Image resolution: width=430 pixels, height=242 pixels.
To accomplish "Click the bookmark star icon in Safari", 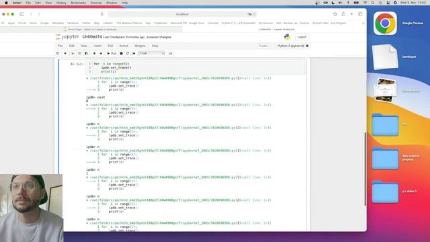I will [335, 14].
